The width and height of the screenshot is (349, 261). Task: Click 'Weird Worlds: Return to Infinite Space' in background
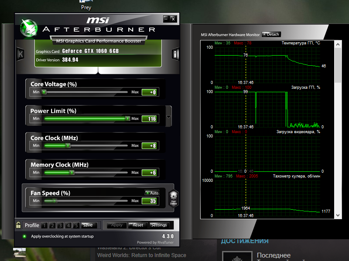[142, 255]
